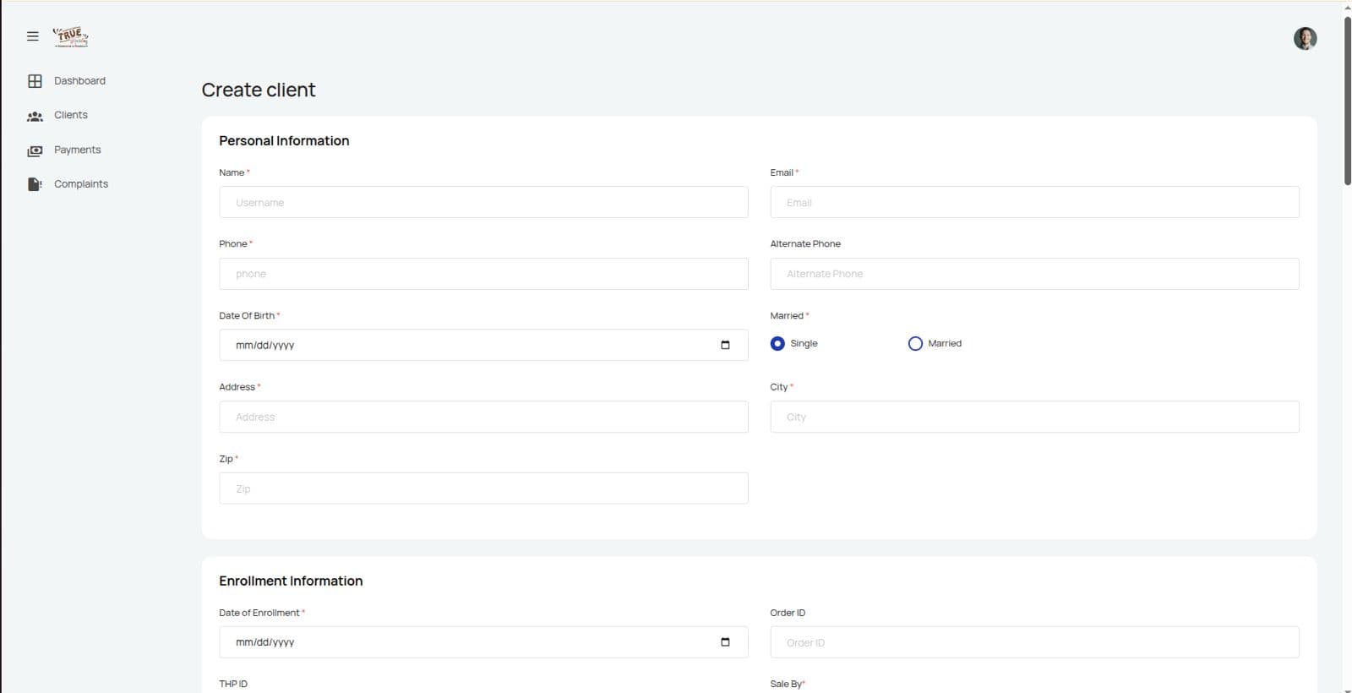Click into the Phone field
The height and width of the screenshot is (693, 1352).
(x=483, y=274)
